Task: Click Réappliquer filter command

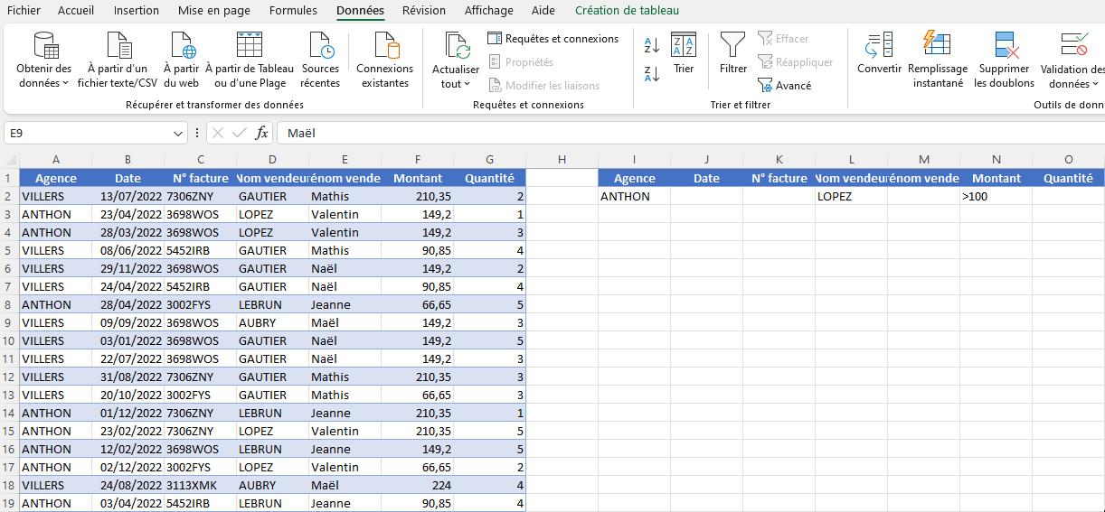Action: click(x=795, y=62)
